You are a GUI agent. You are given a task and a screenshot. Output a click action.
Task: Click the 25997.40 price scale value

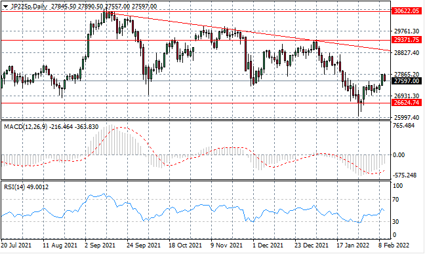407,118
